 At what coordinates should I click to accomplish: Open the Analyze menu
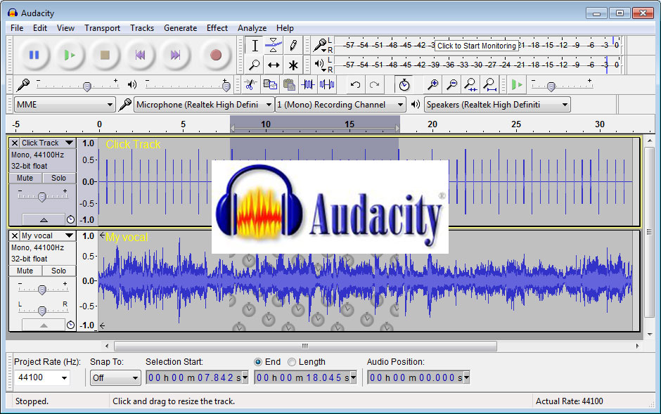pos(252,28)
